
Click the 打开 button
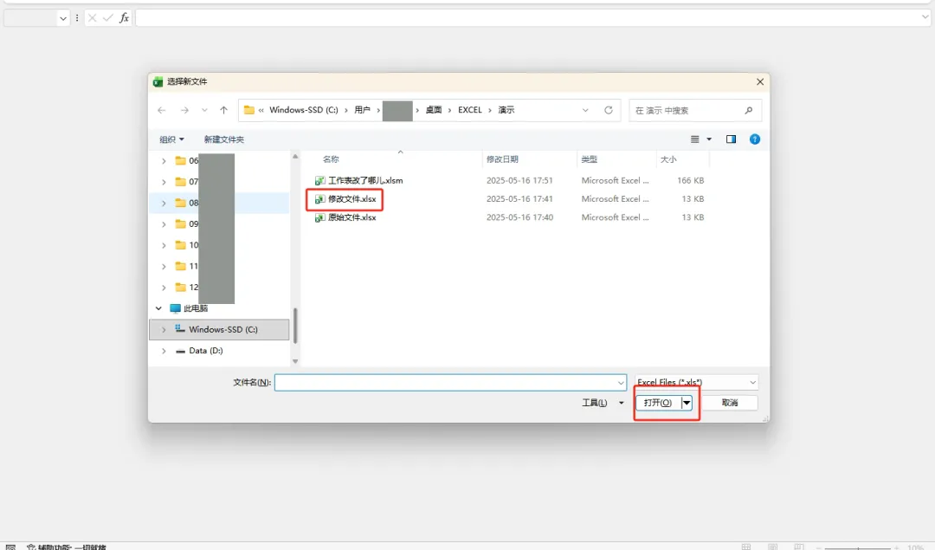click(658, 404)
